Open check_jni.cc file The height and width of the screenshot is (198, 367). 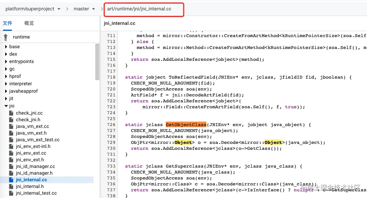[29, 113]
